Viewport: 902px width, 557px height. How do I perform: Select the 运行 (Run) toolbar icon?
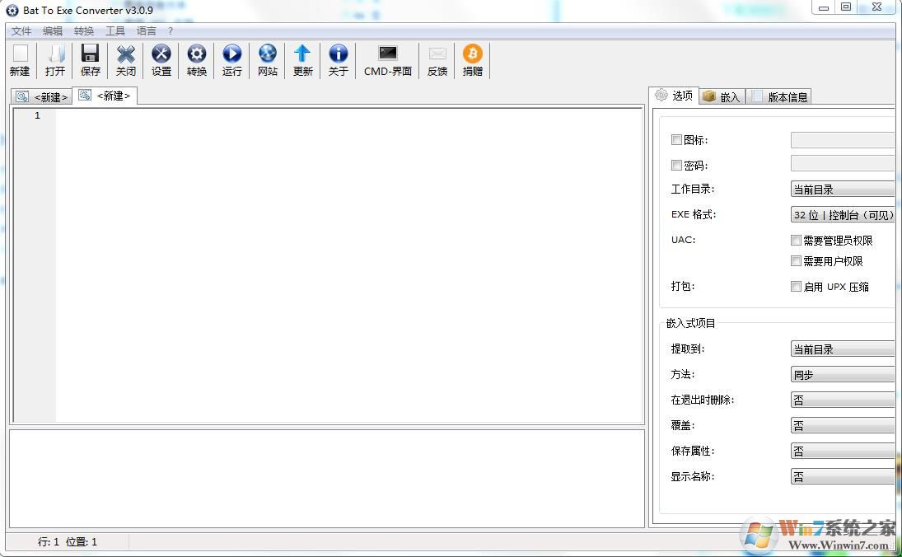(x=231, y=59)
